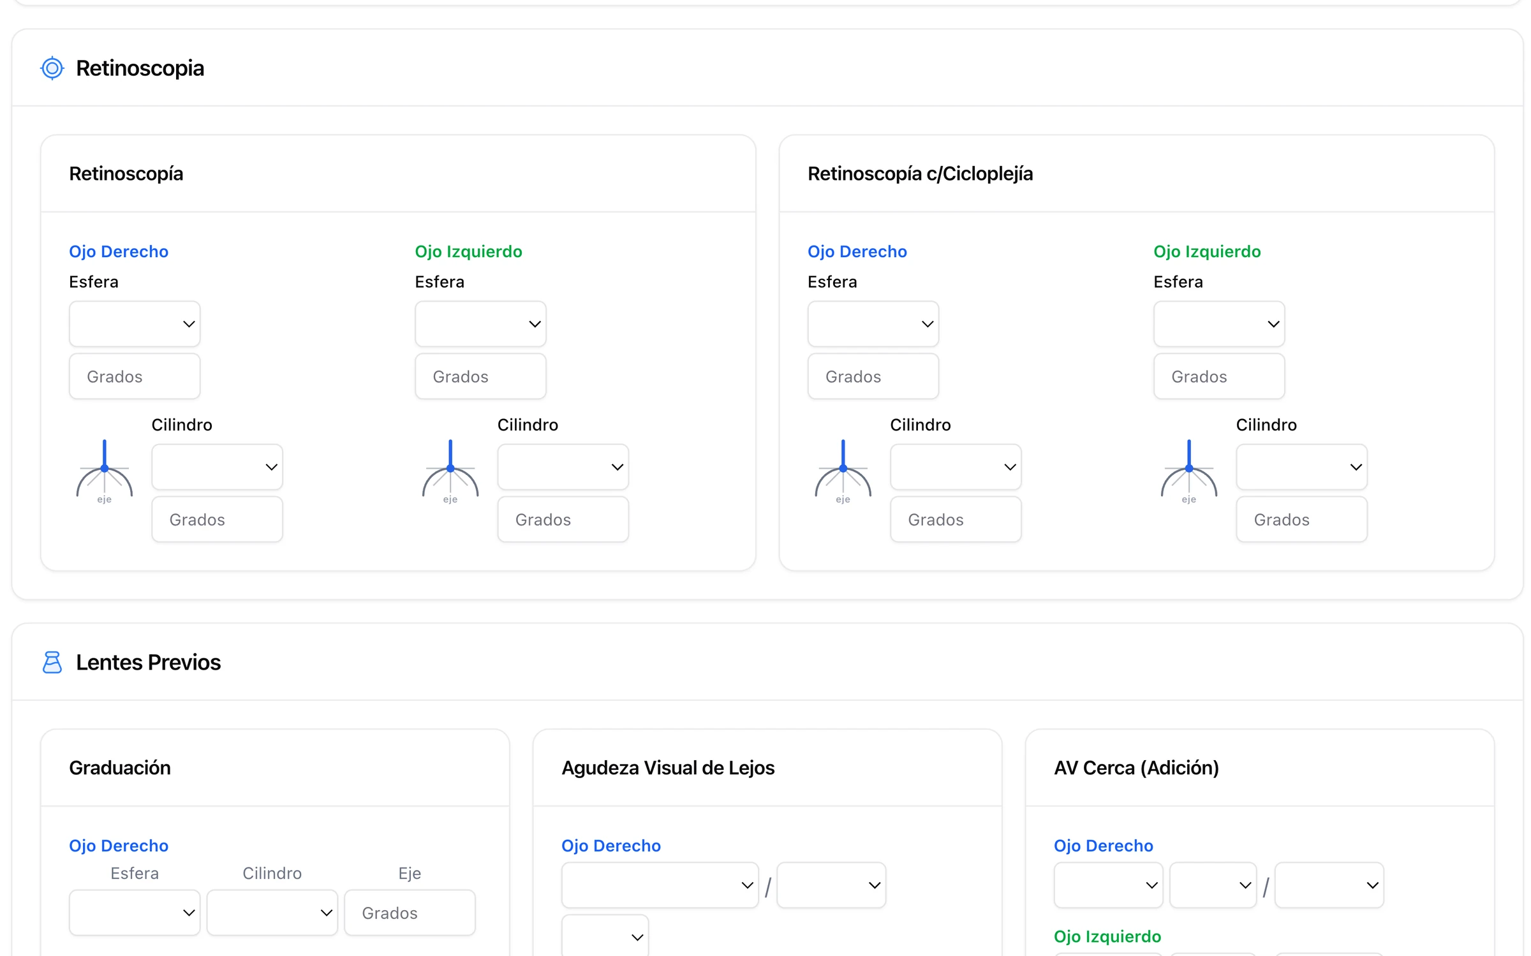
Task: Expand the Ojo Izquierdo Esfera dropdown under Cicloplejía
Action: (x=1218, y=324)
